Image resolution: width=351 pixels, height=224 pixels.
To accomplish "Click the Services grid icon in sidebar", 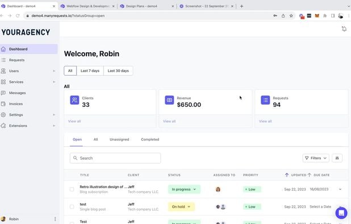I will tap(3, 82).
